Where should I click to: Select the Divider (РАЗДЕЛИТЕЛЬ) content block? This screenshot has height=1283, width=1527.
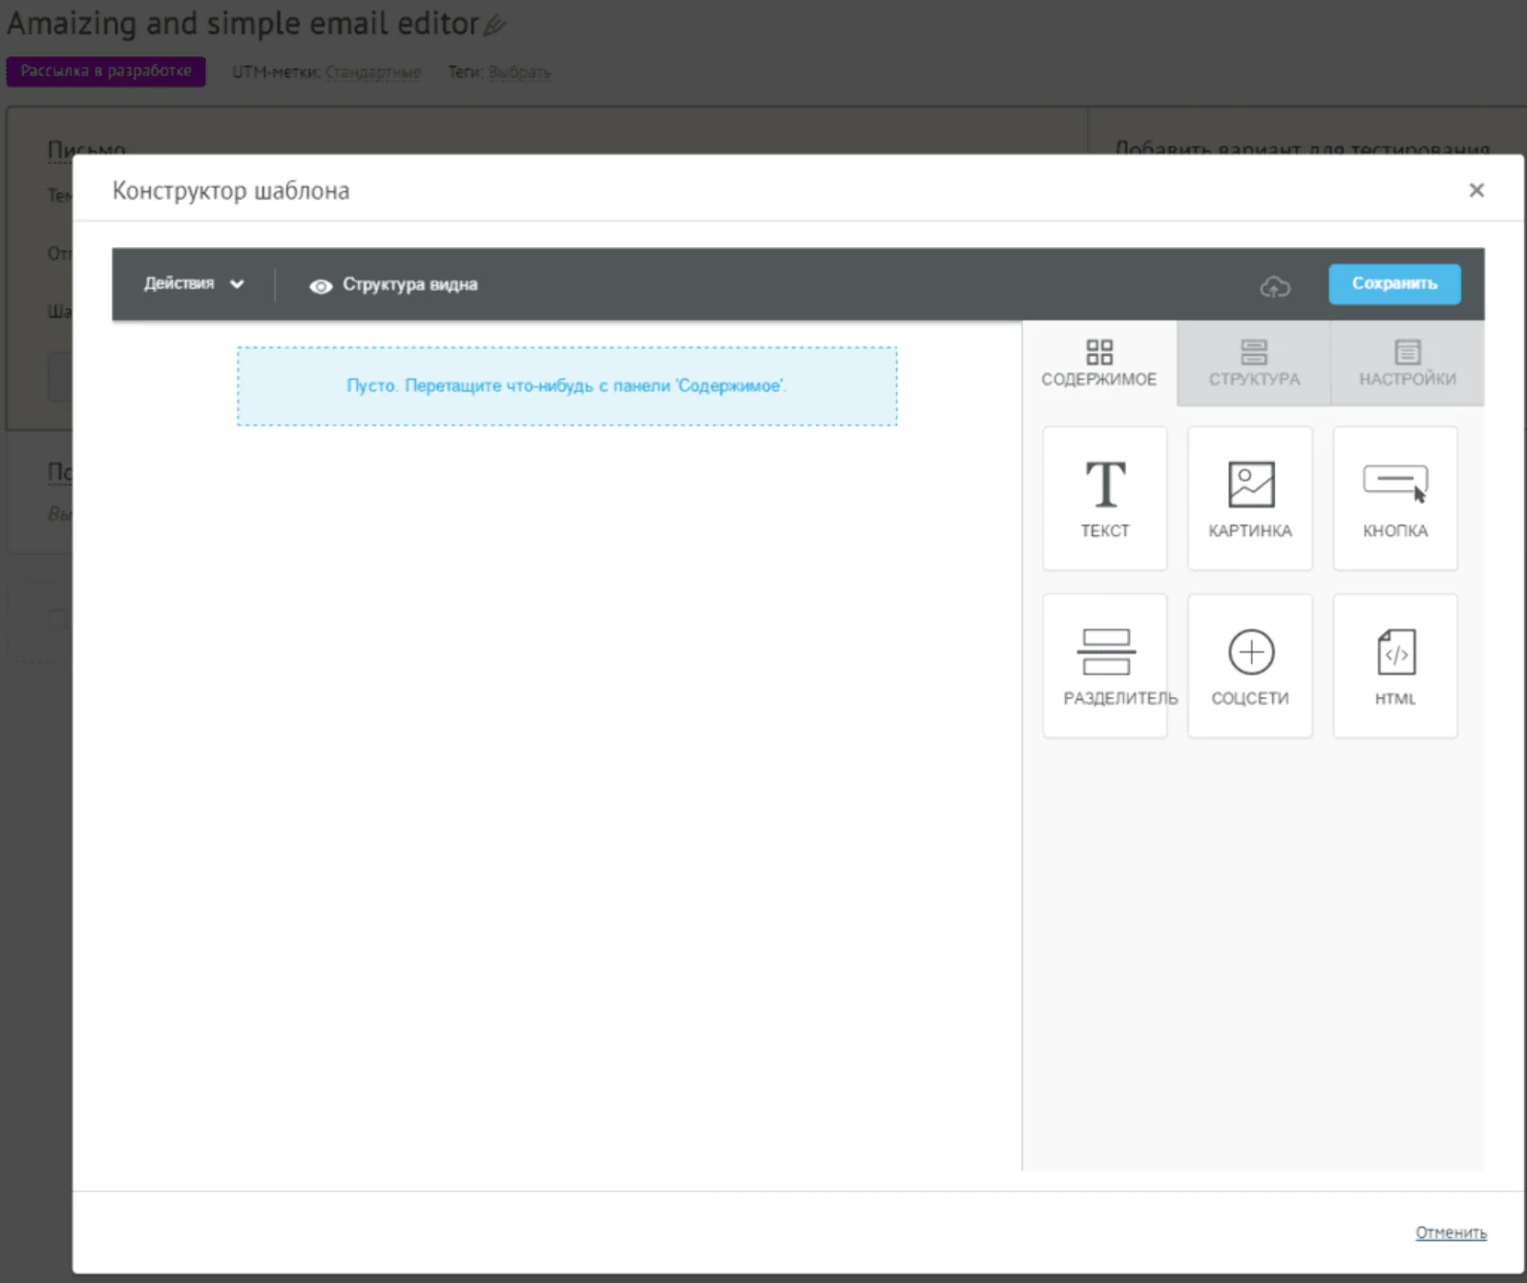[1104, 666]
